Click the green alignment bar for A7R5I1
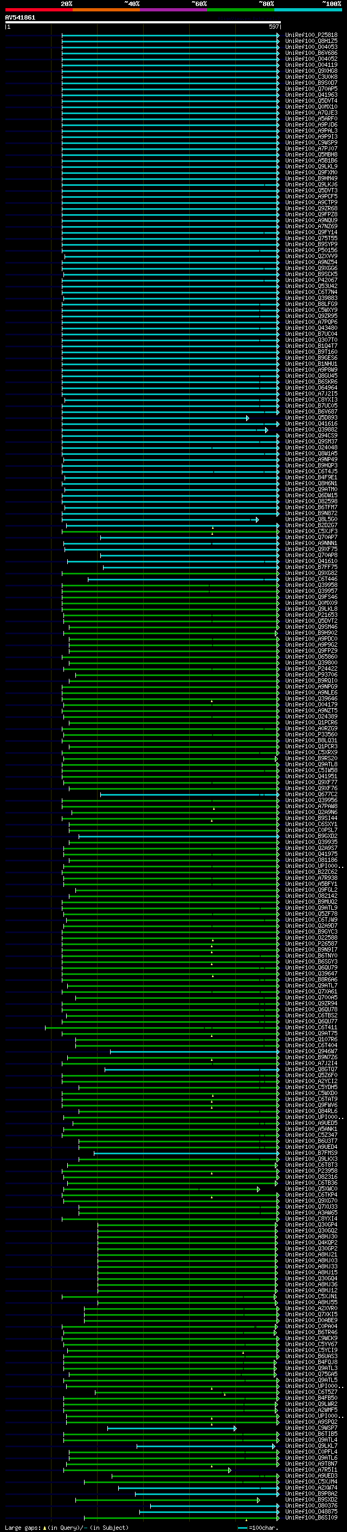347x1532 pixels. coord(147,1470)
